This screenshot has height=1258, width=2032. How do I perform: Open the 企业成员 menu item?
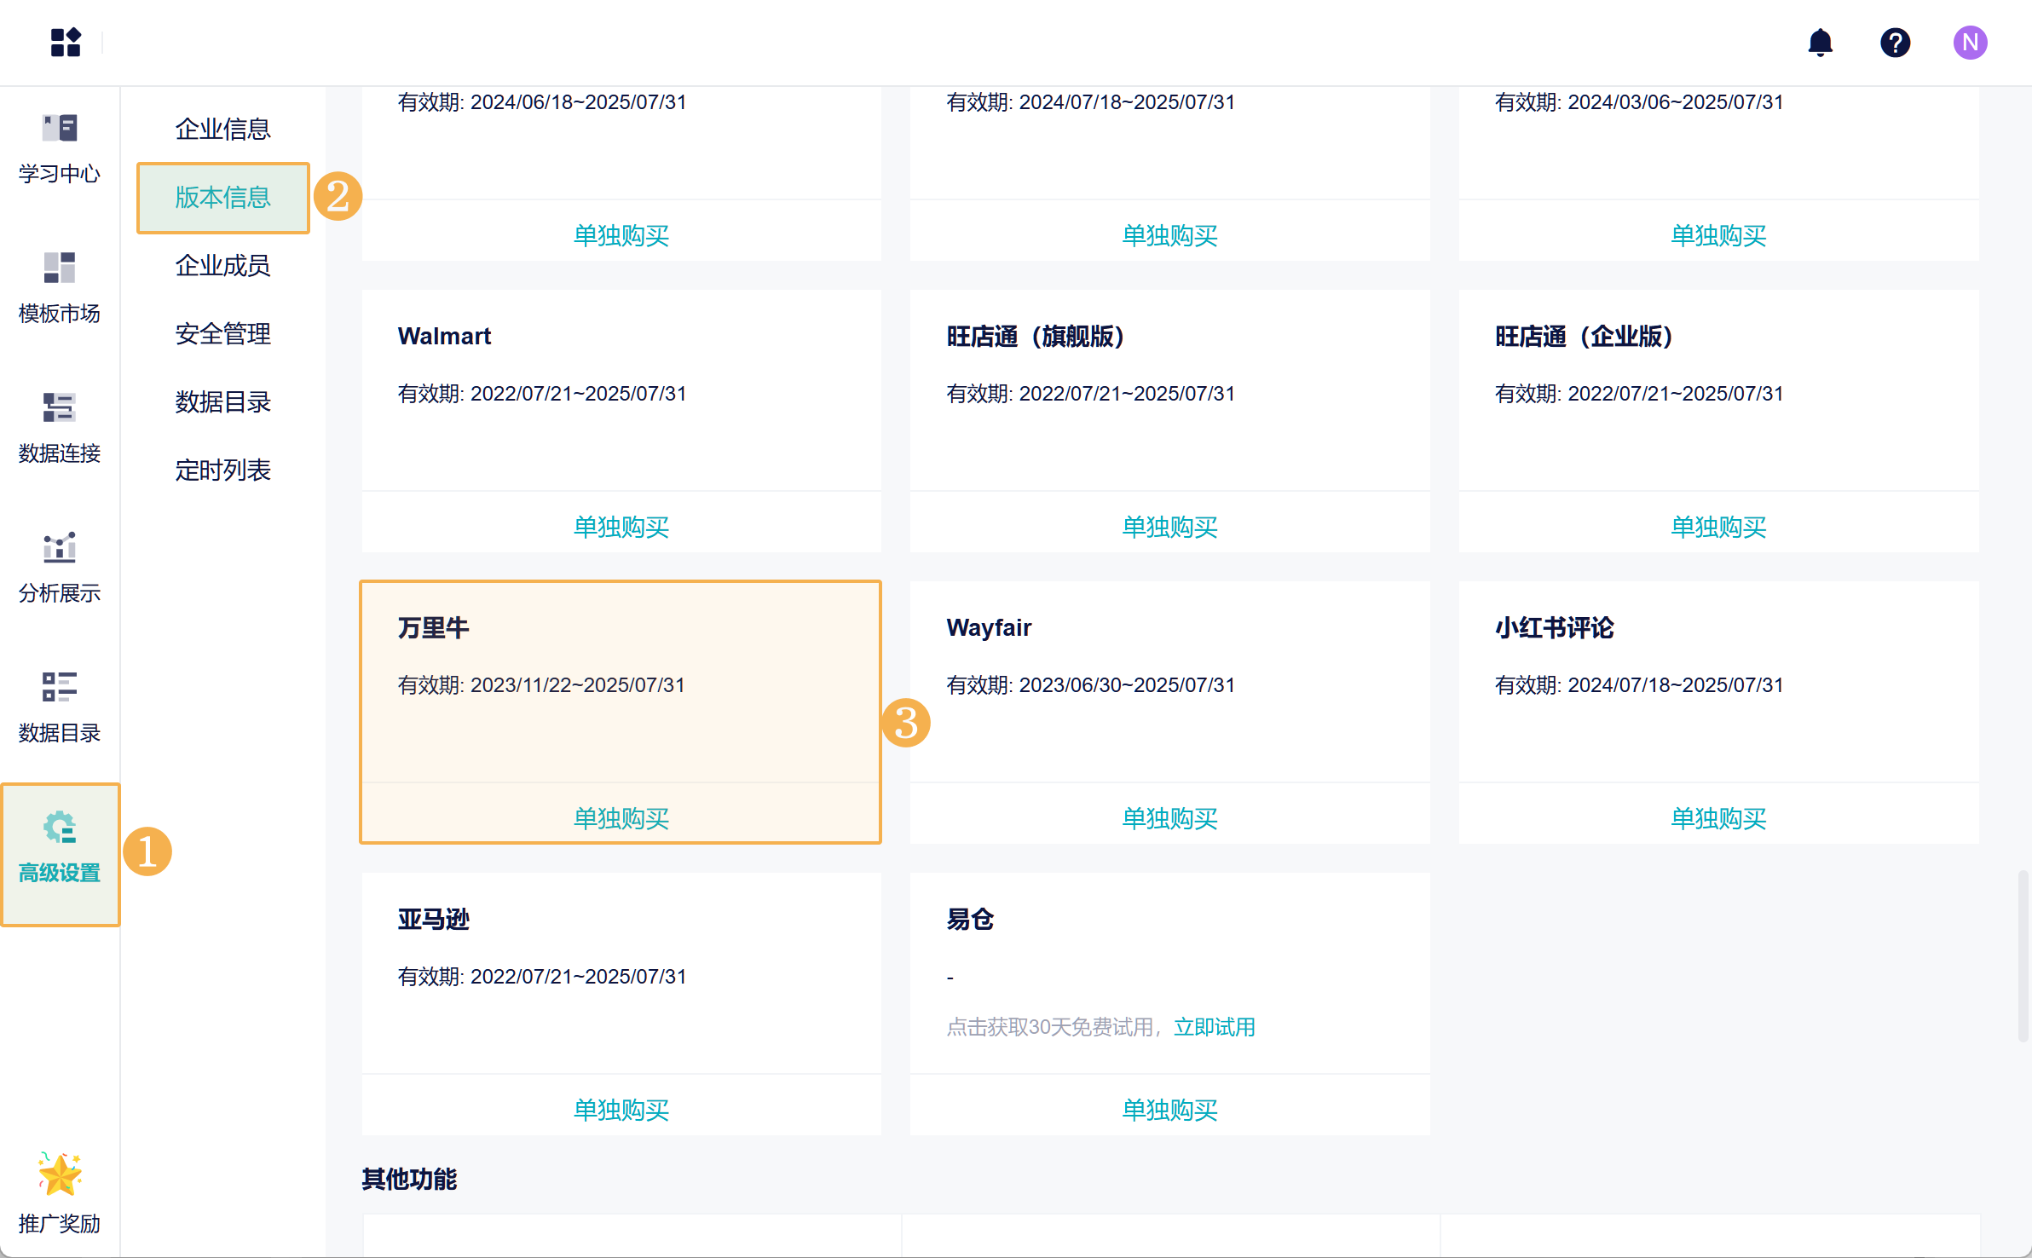click(x=222, y=266)
